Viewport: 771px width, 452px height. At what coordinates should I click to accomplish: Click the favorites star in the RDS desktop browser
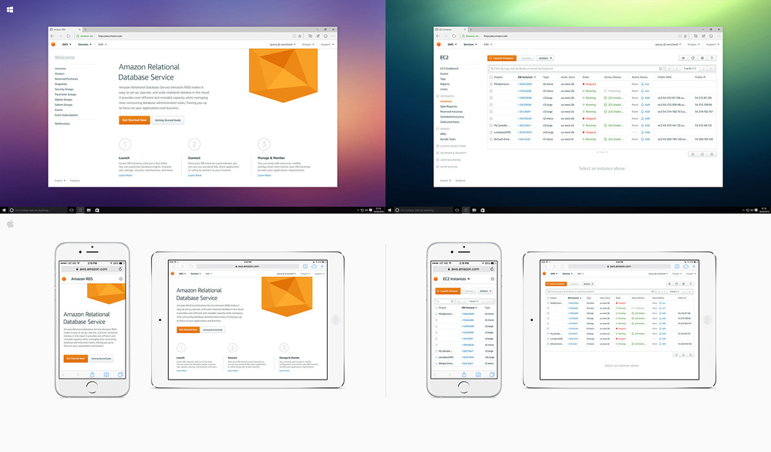coord(300,36)
